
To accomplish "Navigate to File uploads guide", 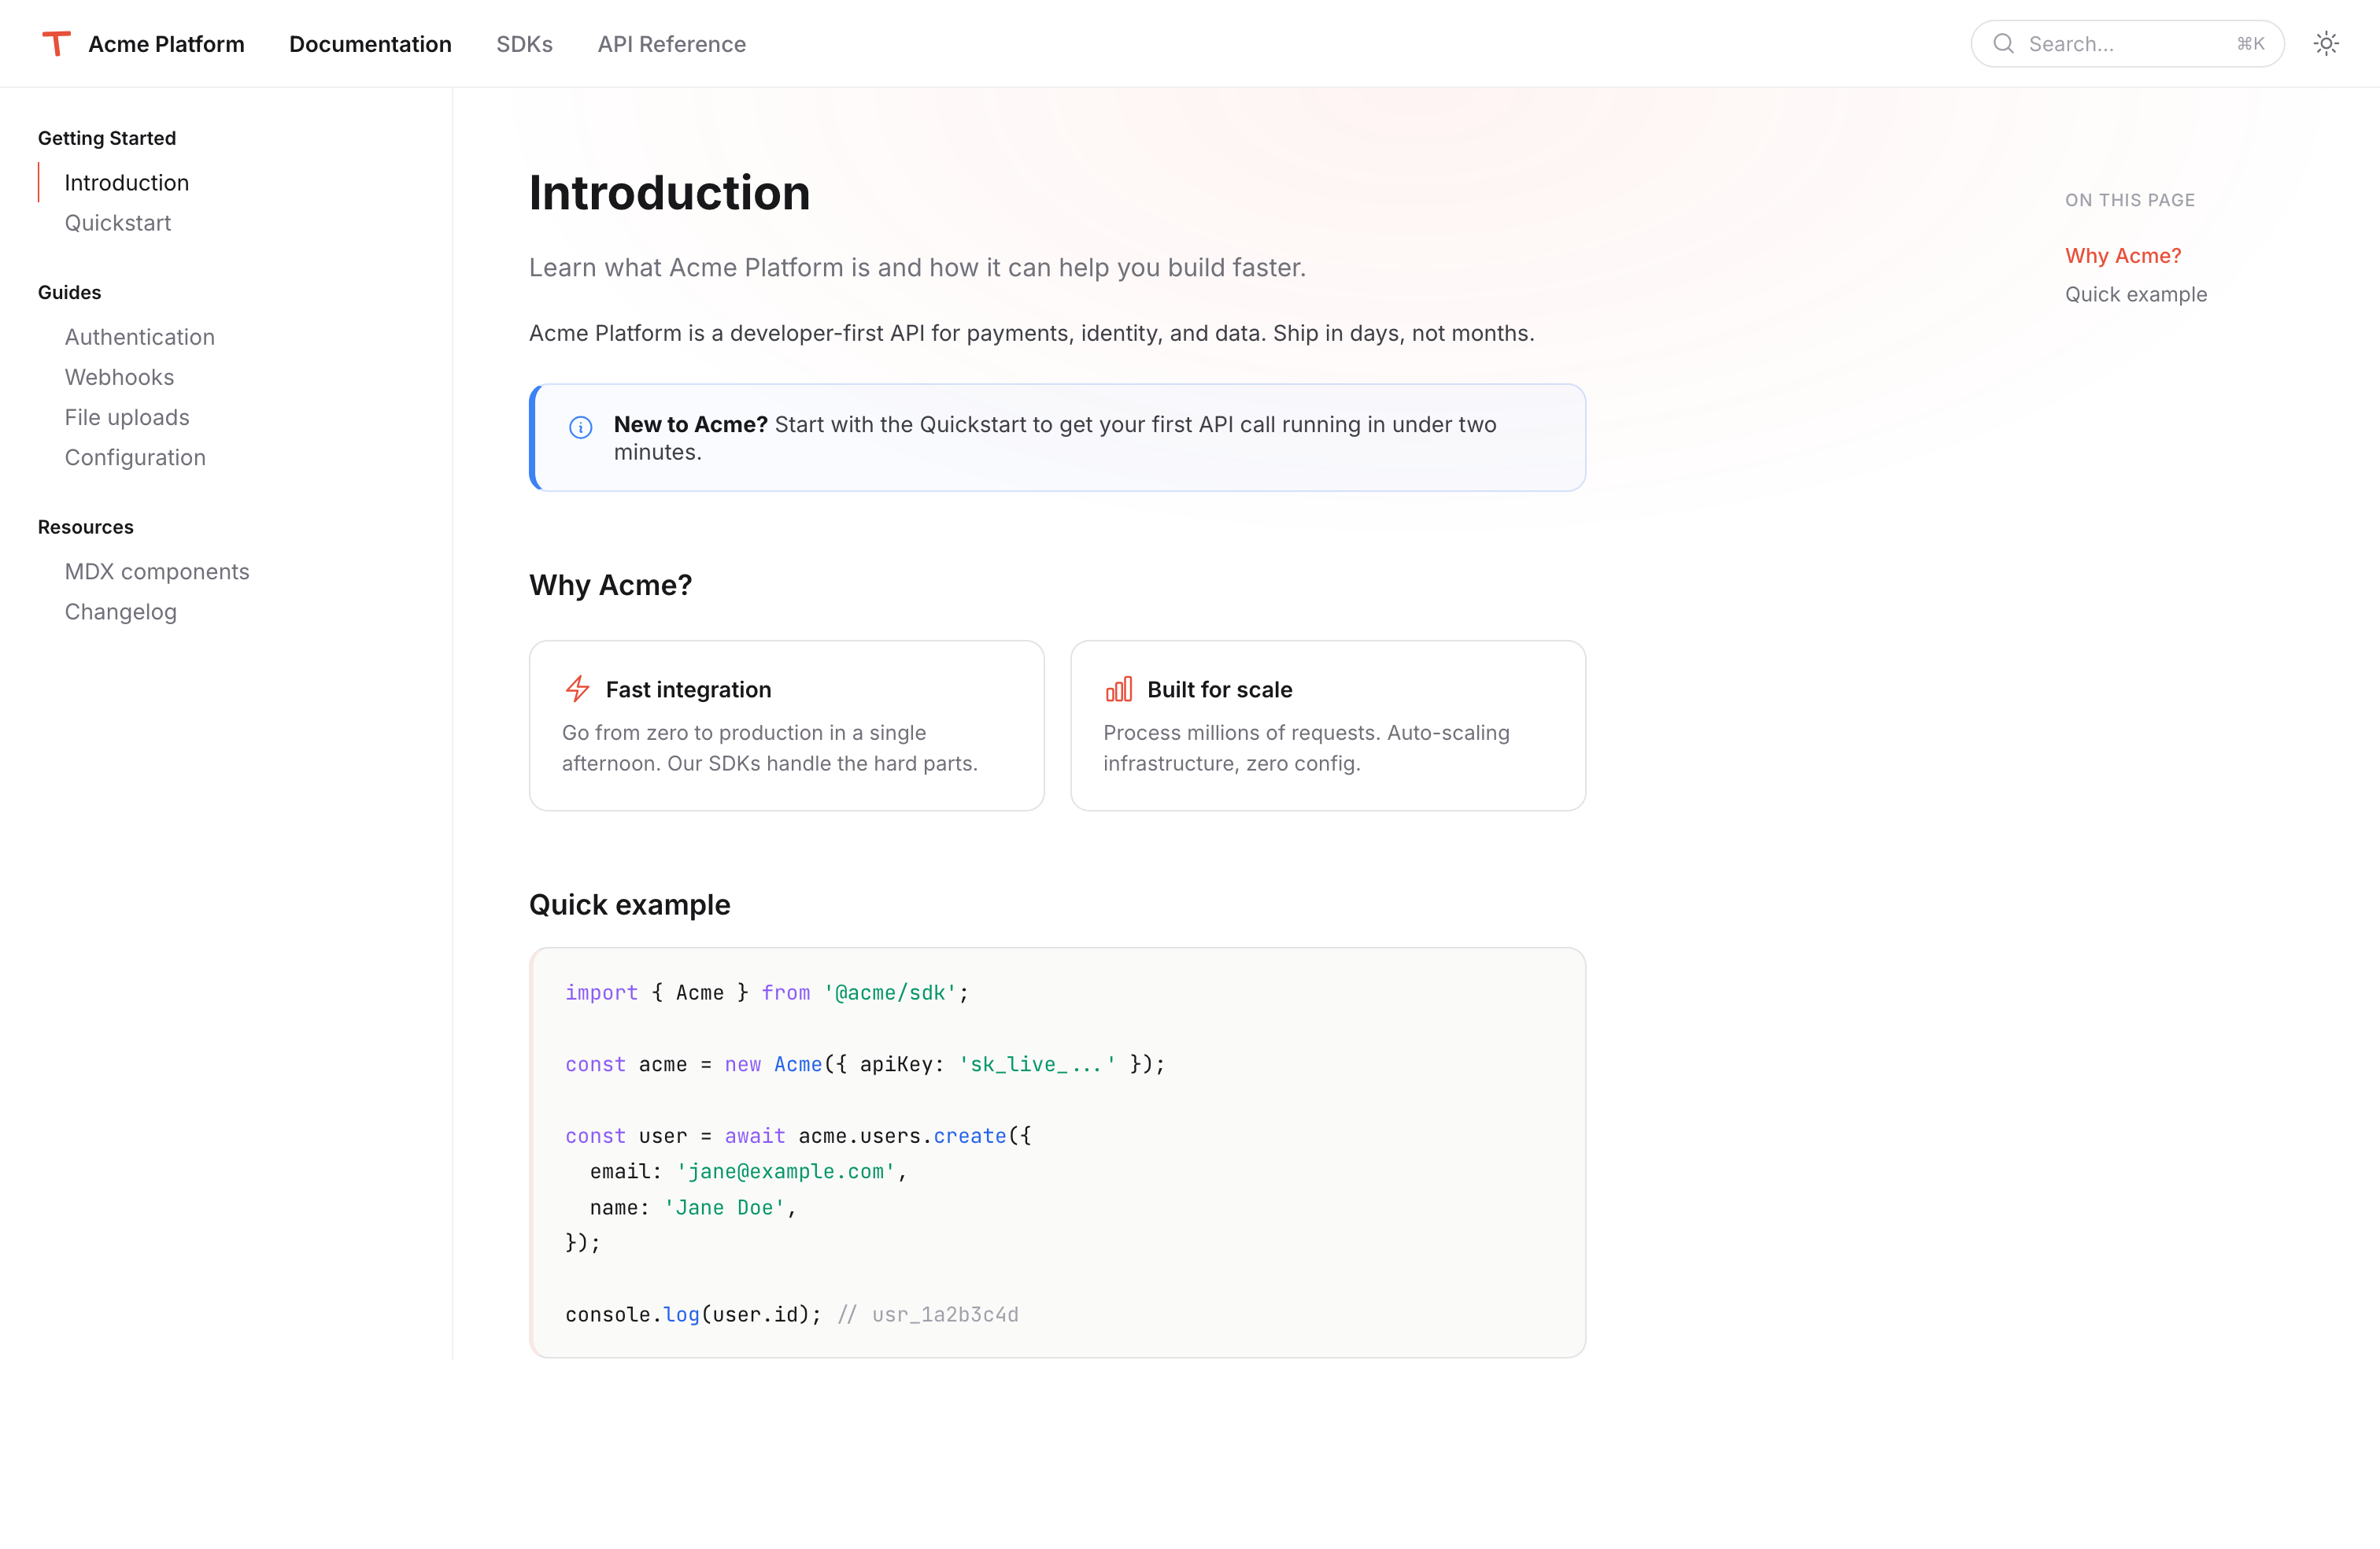I will point(127,417).
